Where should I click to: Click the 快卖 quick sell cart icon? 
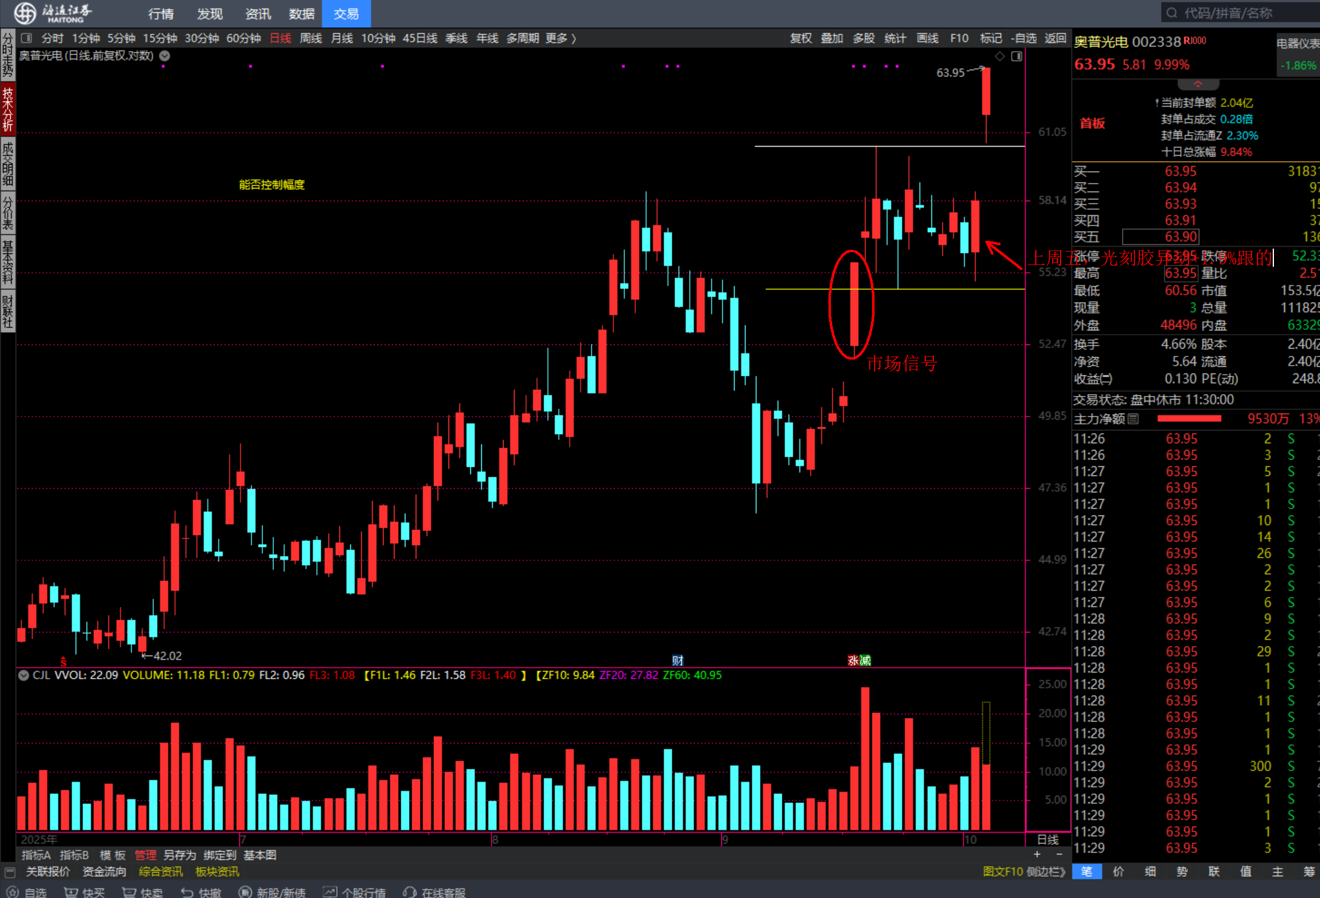coord(129,892)
